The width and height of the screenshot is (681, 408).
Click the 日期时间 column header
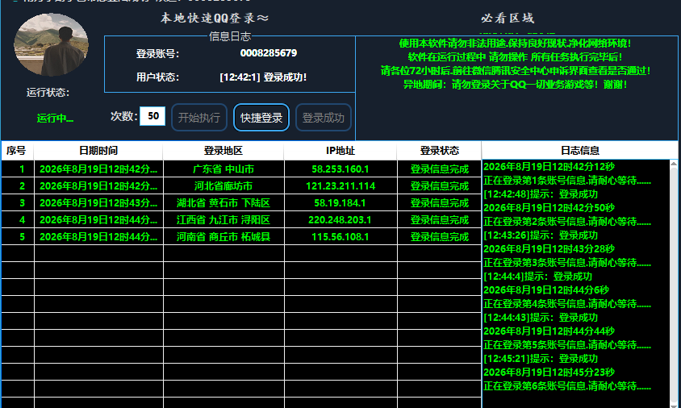coord(98,151)
